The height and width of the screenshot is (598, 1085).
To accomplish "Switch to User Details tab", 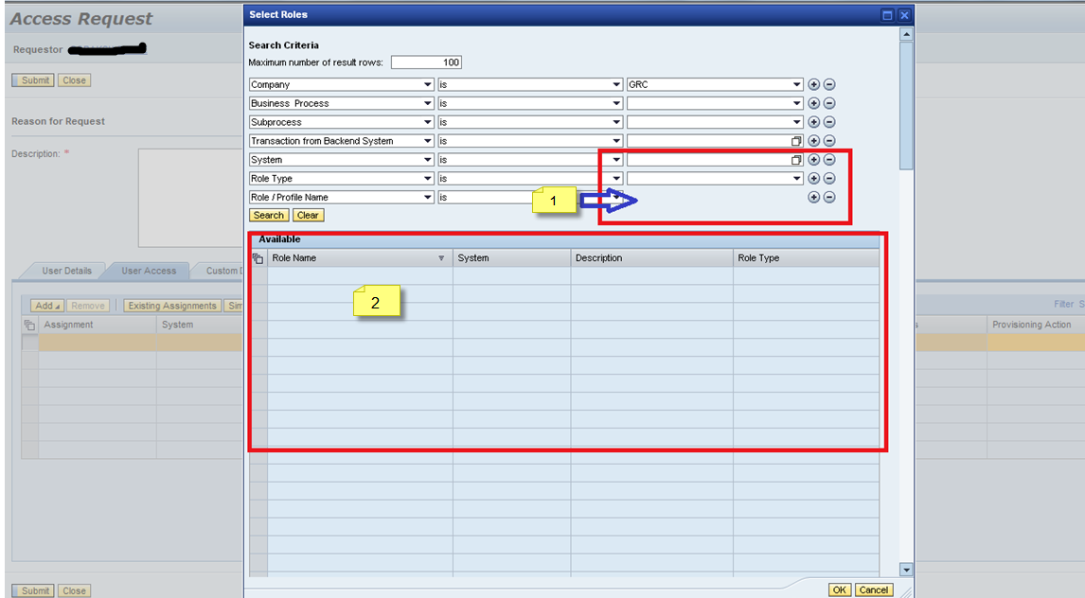I will [x=66, y=271].
